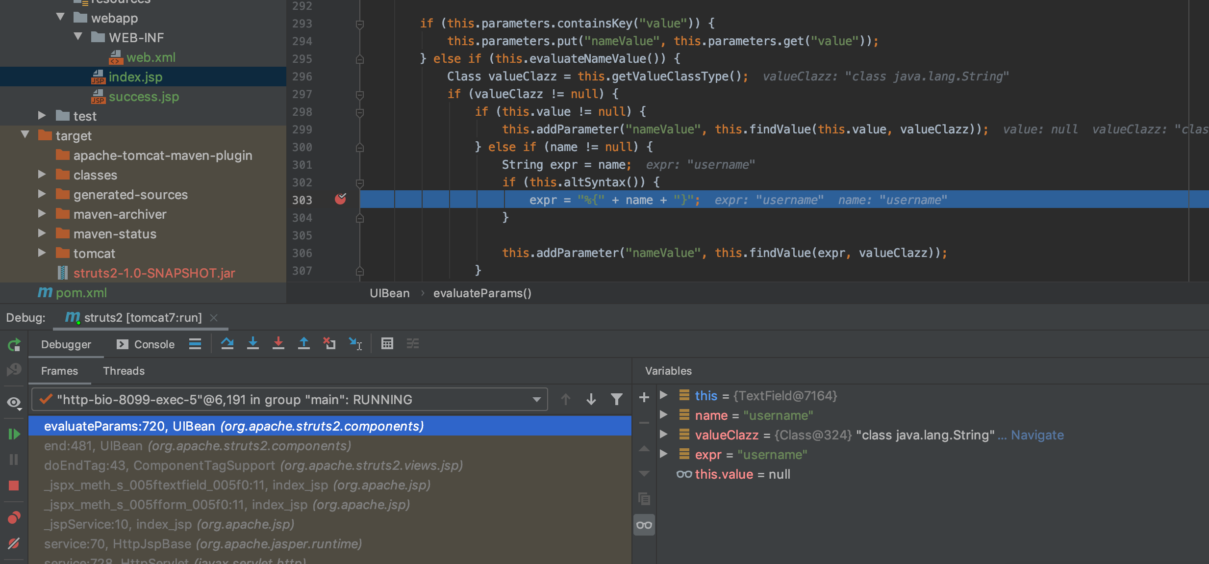The image size is (1209, 564).
Task: Expand tomcat folder
Action: point(42,253)
